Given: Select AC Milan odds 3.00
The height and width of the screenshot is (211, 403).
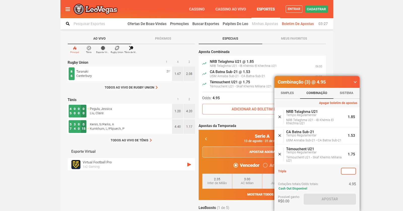Looking at the screenshot, I should [x=247, y=181].
